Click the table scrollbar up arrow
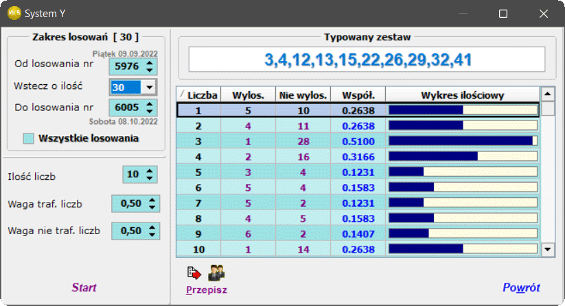 pyautogui.click(x=548, y=94)
